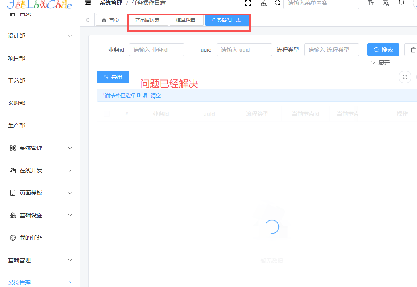Open the language translation icon
This screenshot has height=287, width=417.
point(386,3)
